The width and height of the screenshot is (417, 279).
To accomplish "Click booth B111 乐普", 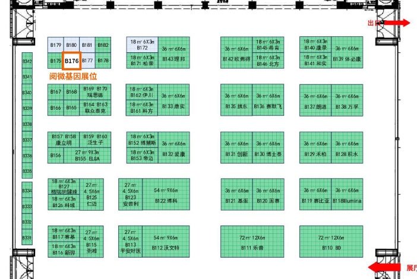I will click(x=252, y=241).
